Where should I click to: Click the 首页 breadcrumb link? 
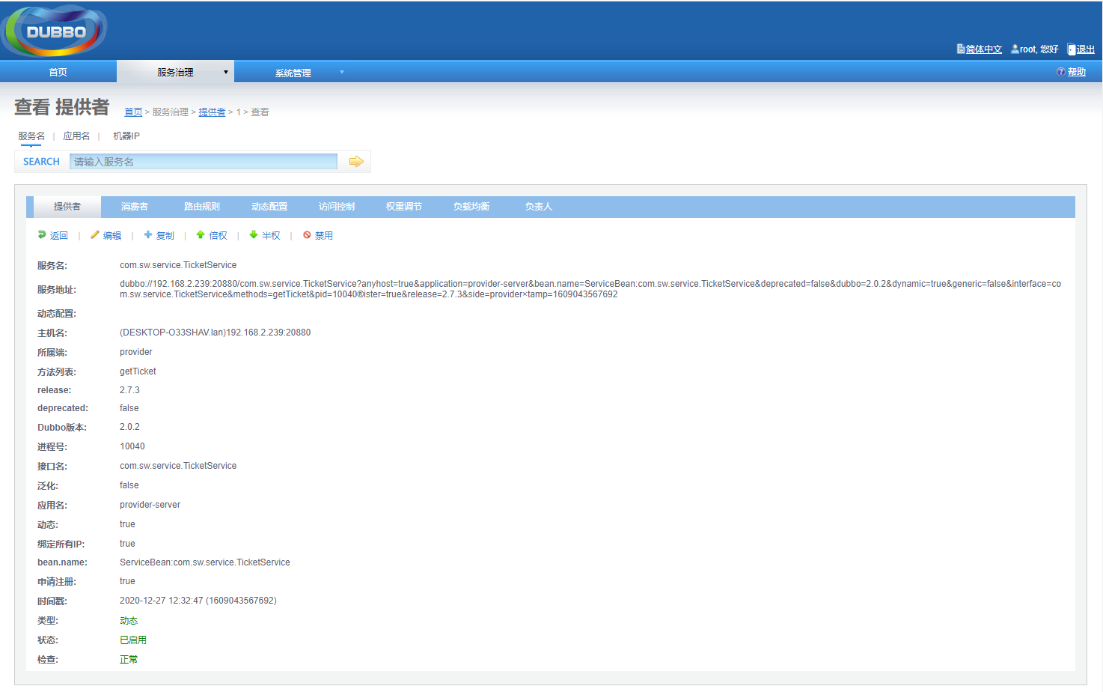[133, 112]
